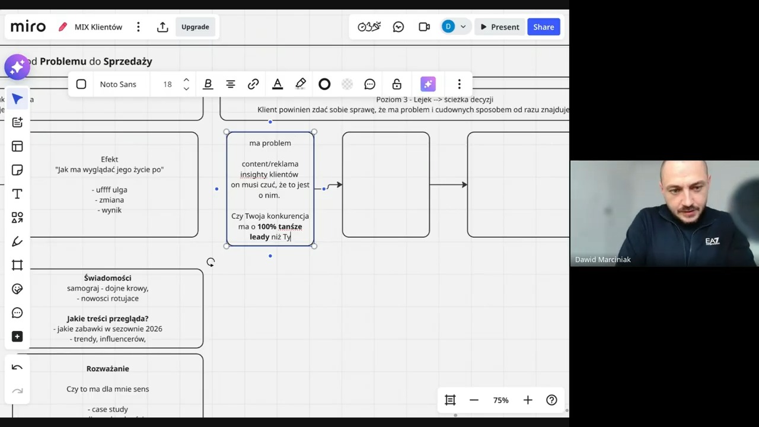759x427 pixels.
Task: Toggle the text highlighter tool
Action: 301,84
